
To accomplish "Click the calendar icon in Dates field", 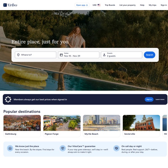I will (x=61, y=55).
